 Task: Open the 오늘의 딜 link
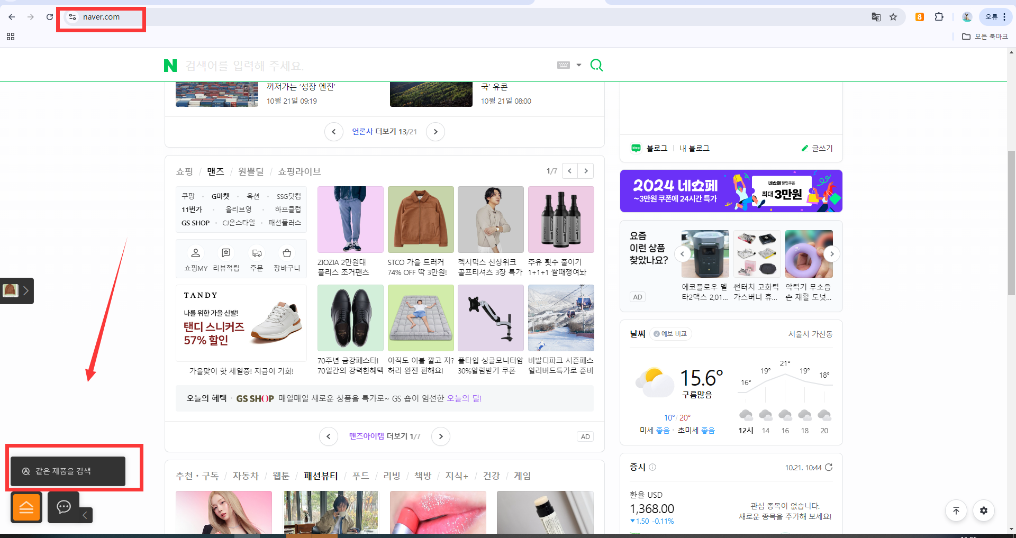pos(464,398)
